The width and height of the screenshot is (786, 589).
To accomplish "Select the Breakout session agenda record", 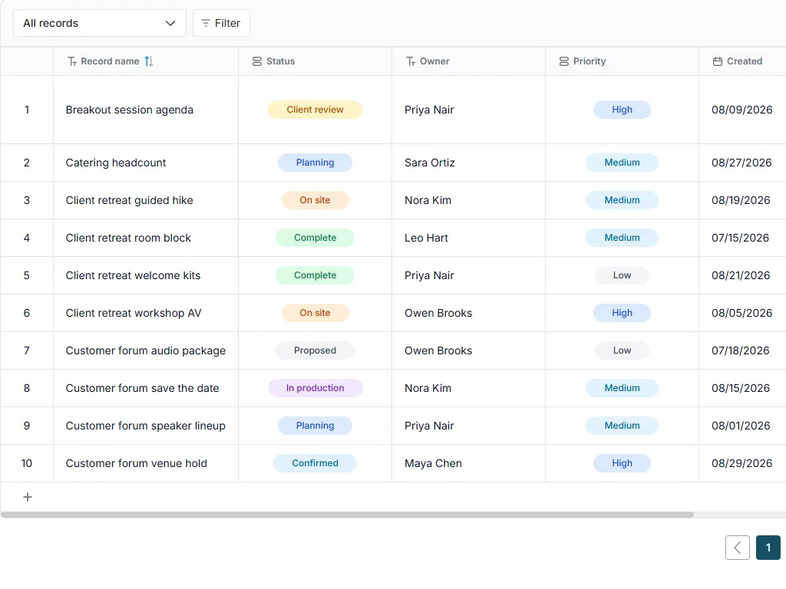I will tap(129, 110).
